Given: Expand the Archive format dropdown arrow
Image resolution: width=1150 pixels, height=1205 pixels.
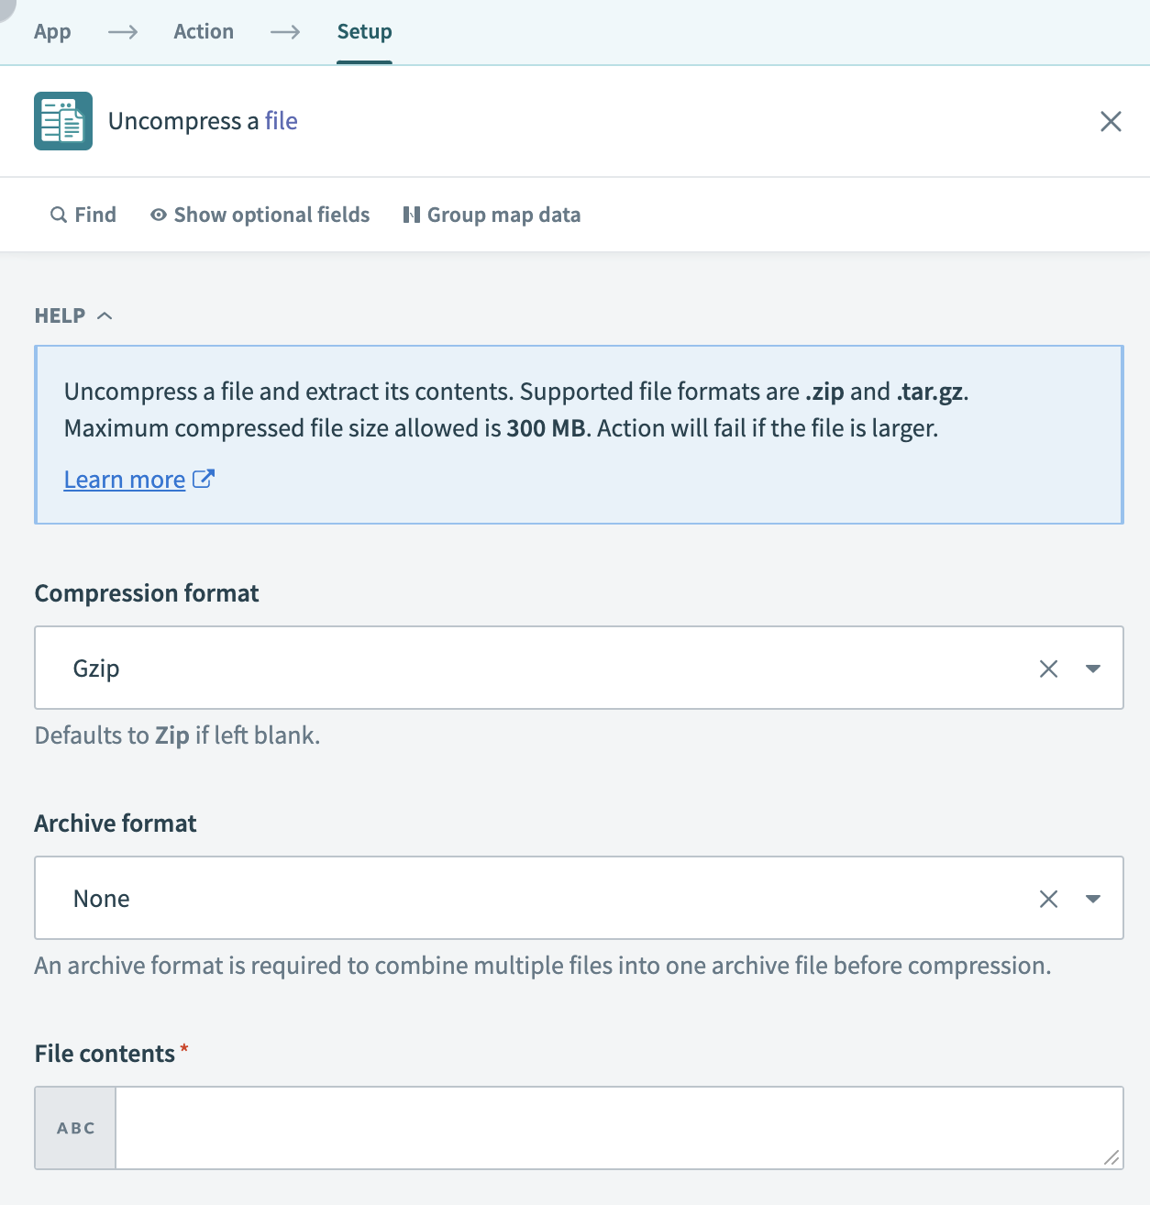Looking at the screenshot, I should point(1092,899).
